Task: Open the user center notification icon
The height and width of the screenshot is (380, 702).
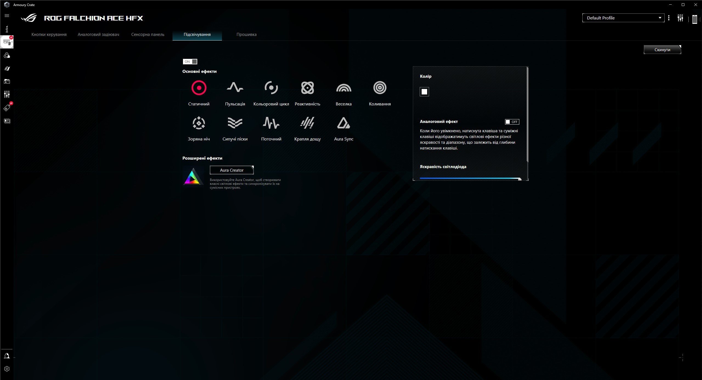Action: 7,356
